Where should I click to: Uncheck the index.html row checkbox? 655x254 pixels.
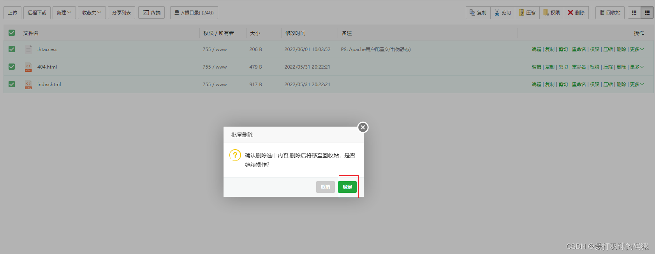(12, 84)
